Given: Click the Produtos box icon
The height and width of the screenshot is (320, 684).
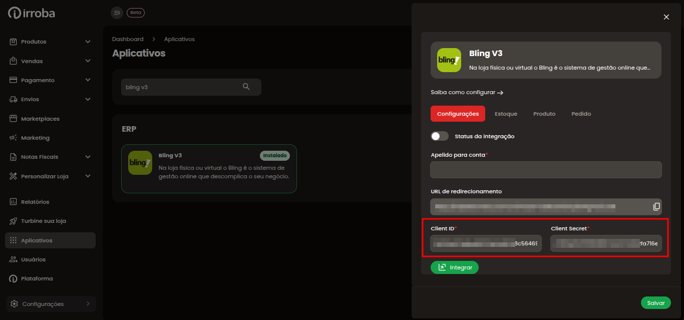Looking at the screenshot, I should point(14,42).
